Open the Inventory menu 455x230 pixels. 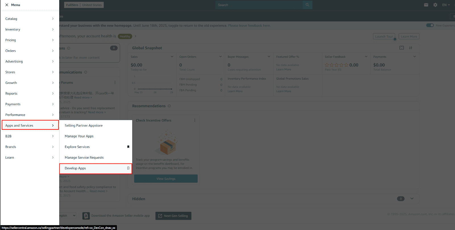[30, 29]
